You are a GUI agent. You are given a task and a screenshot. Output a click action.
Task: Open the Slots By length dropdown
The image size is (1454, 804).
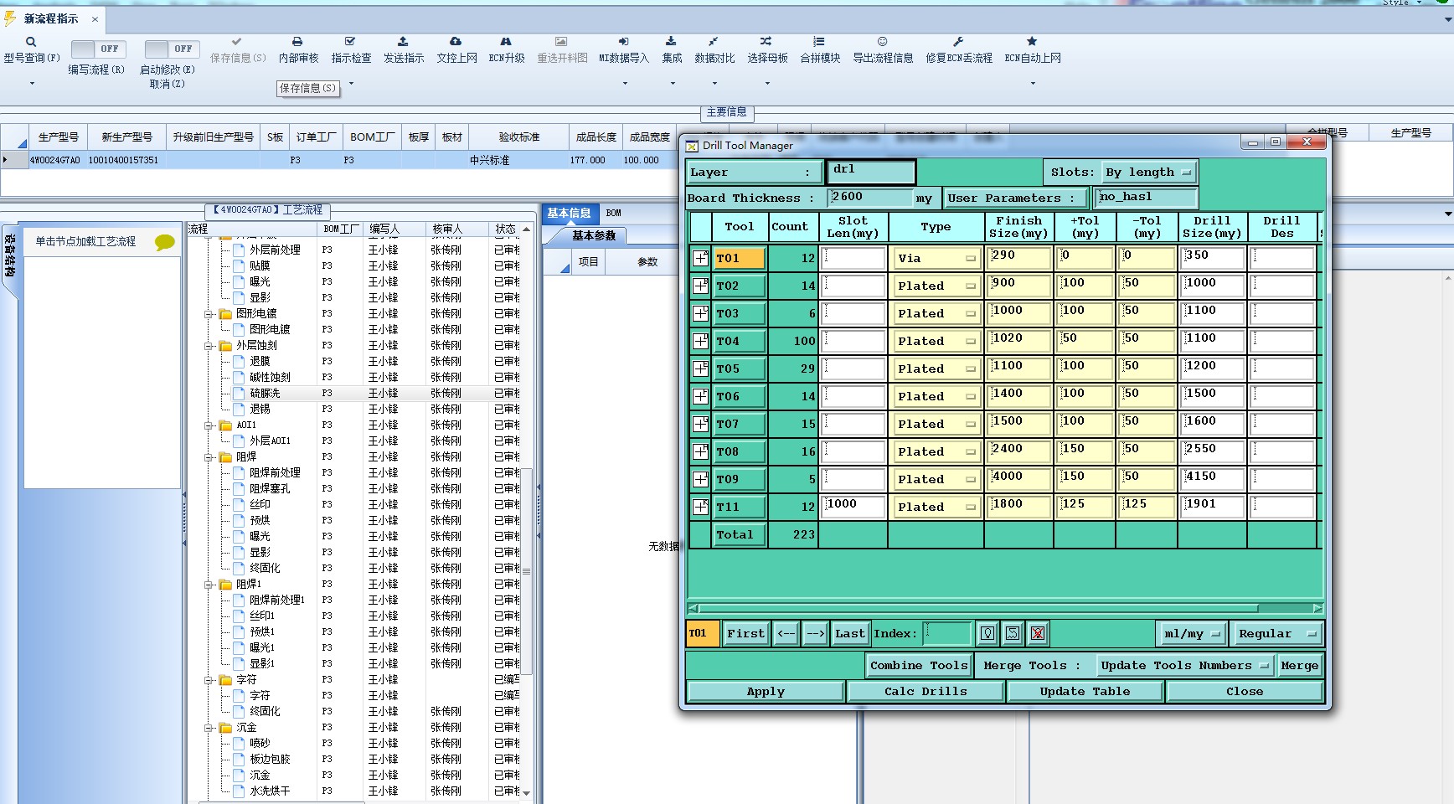click(1148, 173)
